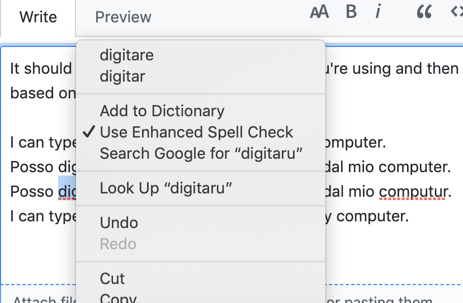Click the text "based on" in comment box
The image size is (463, 303).
point(43,93)
